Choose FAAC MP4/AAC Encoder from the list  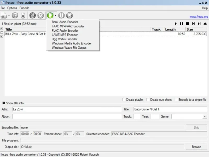click(x=68, y=26)
